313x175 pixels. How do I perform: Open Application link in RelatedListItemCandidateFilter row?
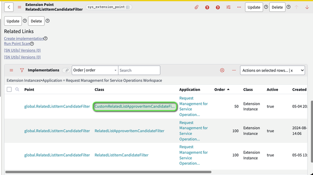193,155
